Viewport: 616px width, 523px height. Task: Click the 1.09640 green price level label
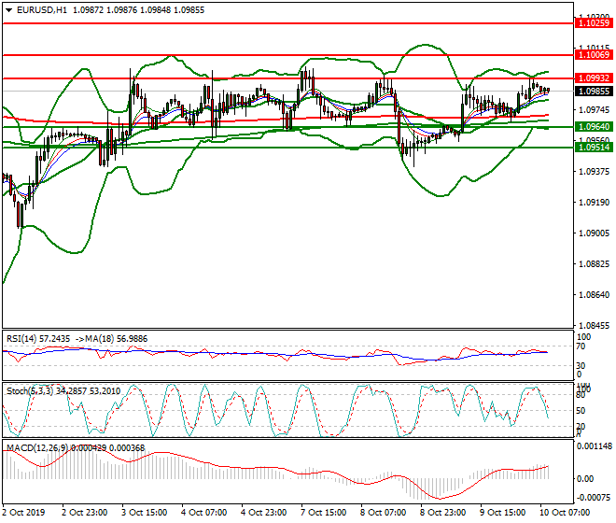coord(594,127)
